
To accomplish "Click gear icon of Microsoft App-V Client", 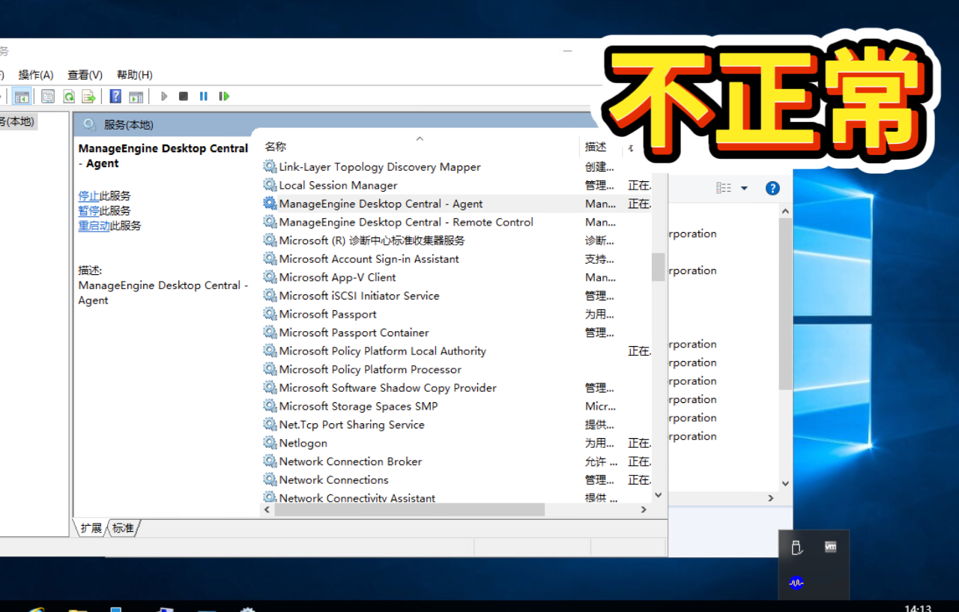I will point(270,277).
